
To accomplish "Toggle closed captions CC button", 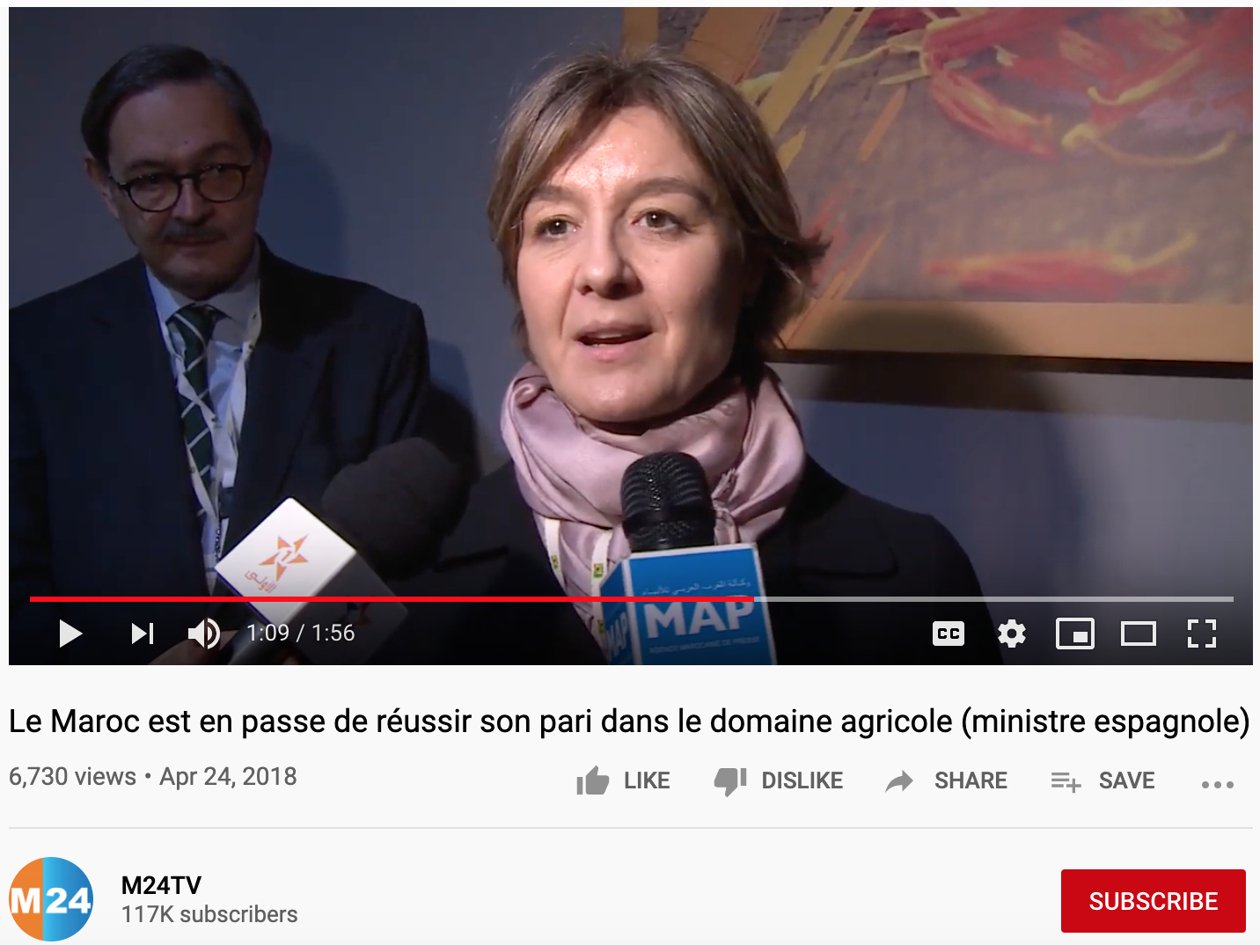I will [949, 634].
